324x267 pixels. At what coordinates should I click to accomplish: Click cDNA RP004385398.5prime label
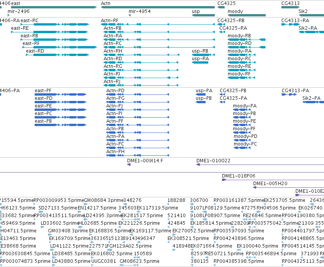tap(239, 261)
